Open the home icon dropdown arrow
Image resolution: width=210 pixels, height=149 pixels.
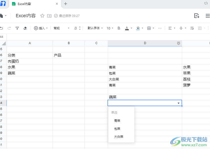6,16
